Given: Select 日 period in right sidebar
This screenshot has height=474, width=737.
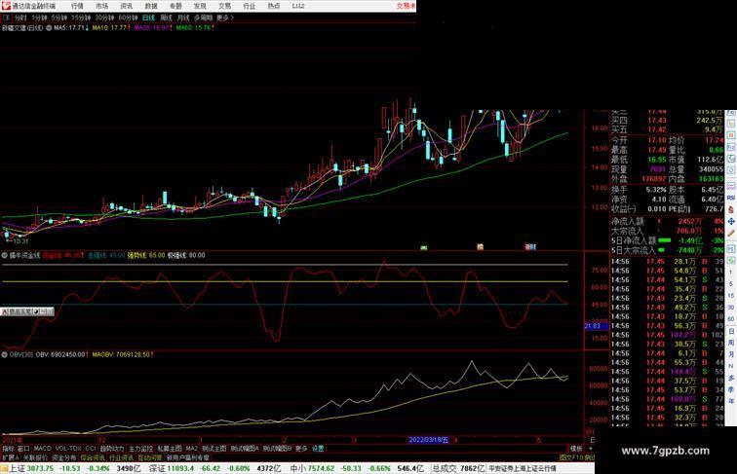Looking at the screenshot, I should (731, 331).
